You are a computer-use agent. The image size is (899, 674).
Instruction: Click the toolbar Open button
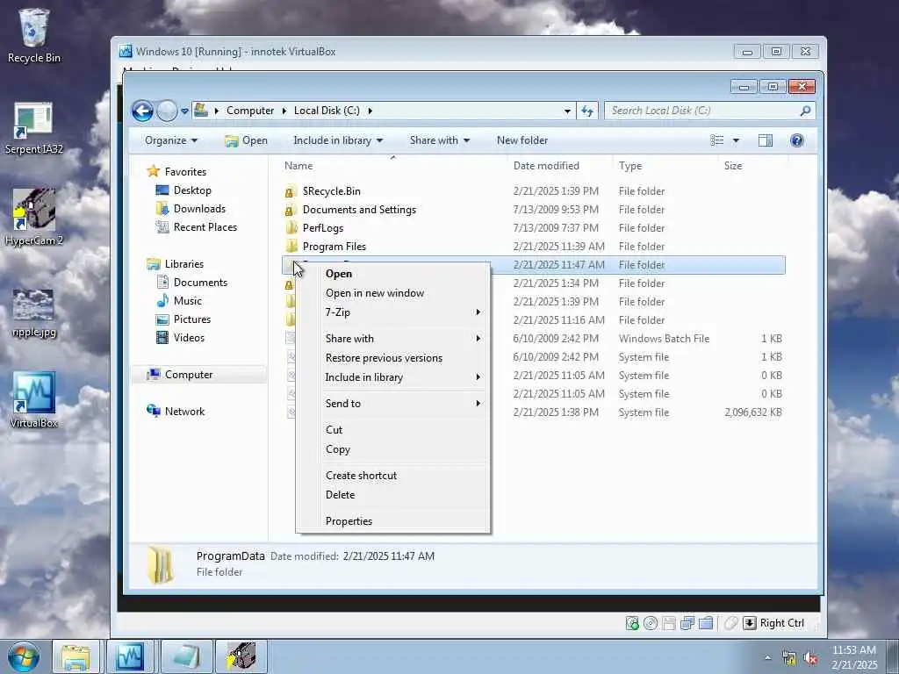pyautogui.click(x=246, y=140)
